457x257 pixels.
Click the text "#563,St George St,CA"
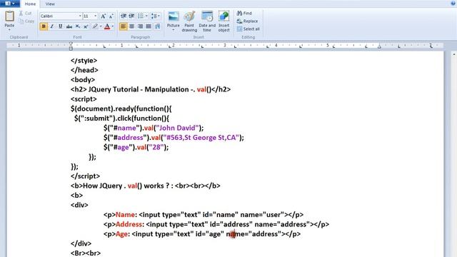tap(201, 138)
